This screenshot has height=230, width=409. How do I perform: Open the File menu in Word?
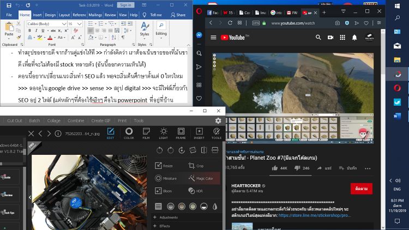[x=9, y=15]
